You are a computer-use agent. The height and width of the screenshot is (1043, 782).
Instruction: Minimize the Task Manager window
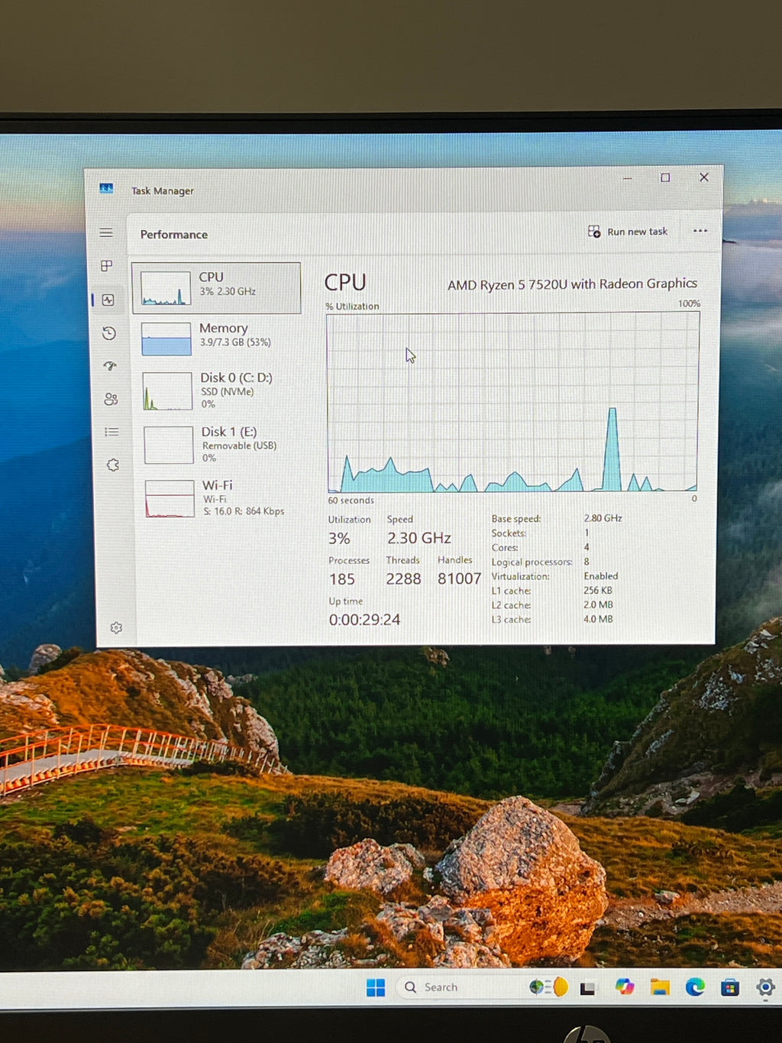[627, 178]
